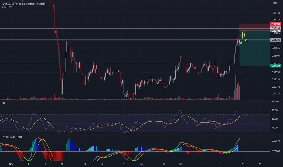Screen dimensions: 283x167
Task: Select the red stop-loss zone of short position
Action: tap(255, 27)
